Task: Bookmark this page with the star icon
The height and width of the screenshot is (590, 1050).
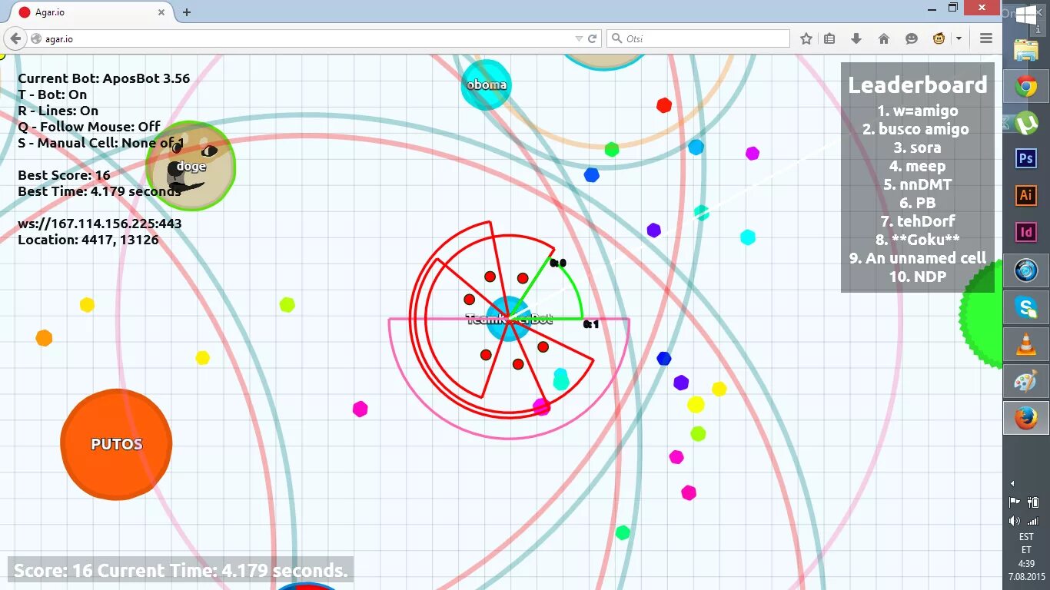Action: [x=806, y=38]
